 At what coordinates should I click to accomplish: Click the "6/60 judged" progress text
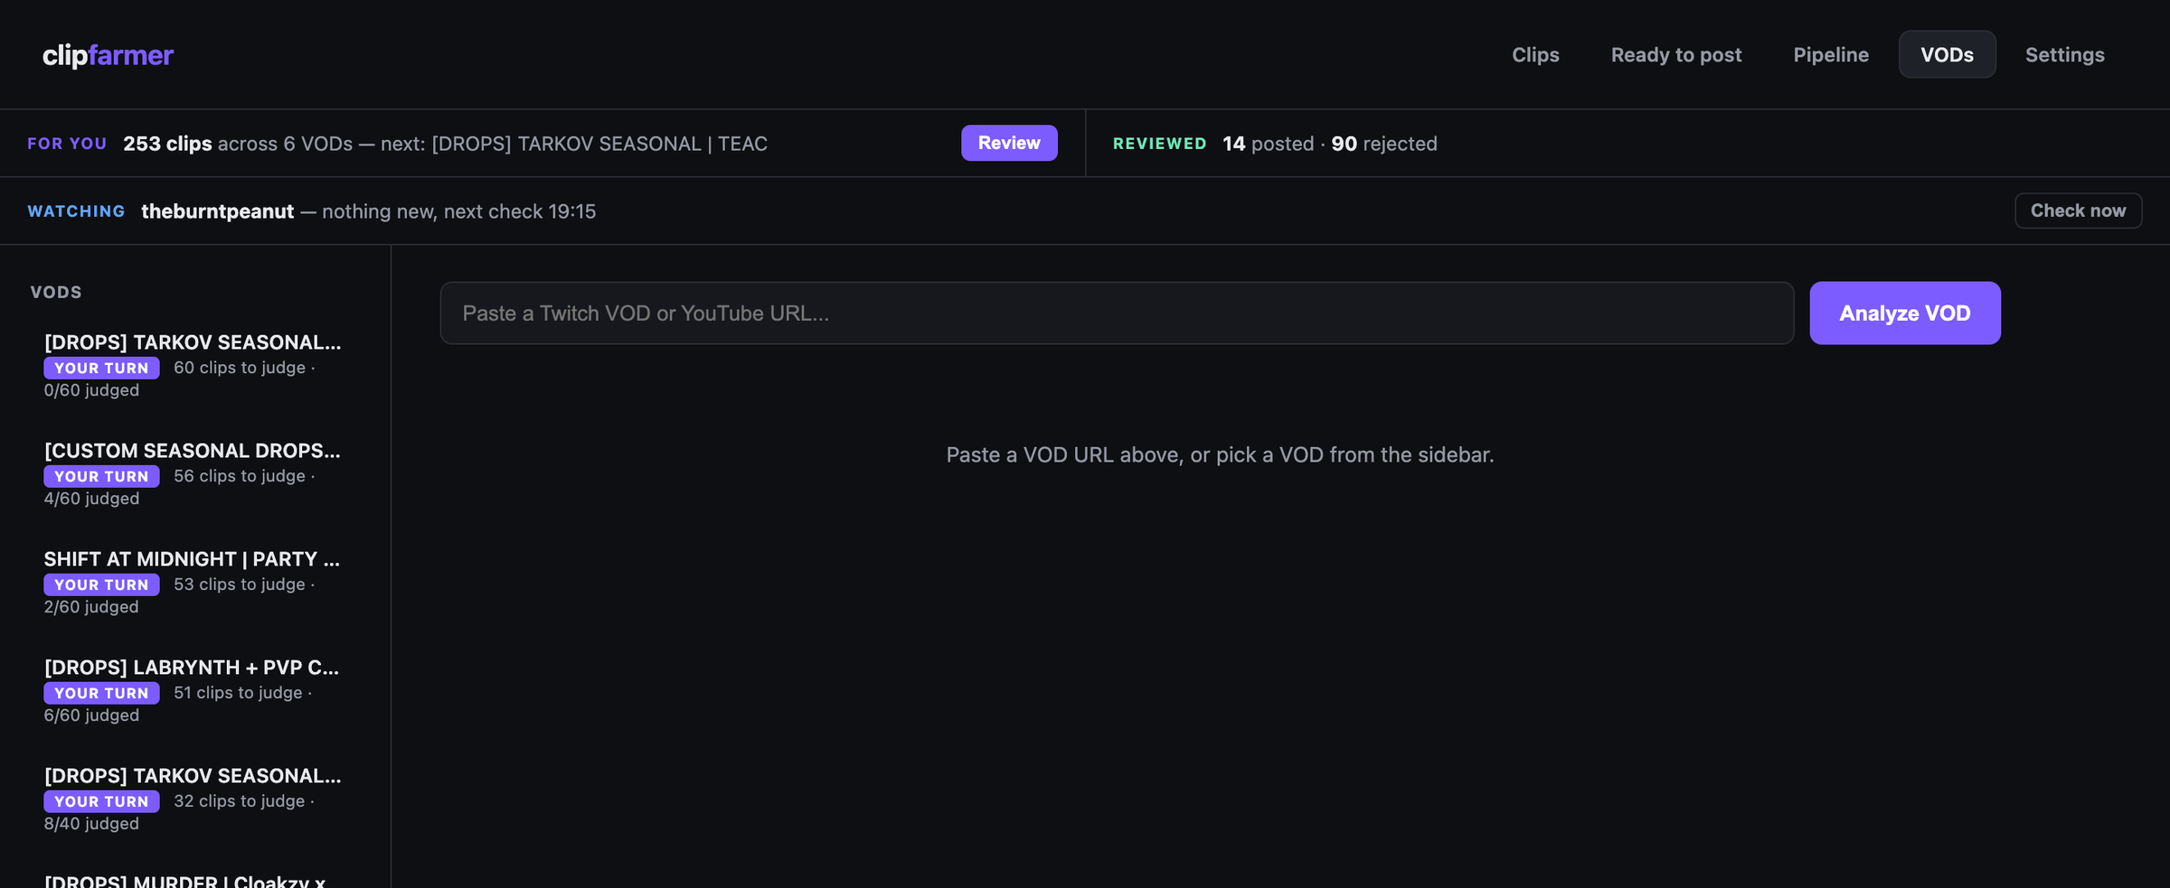91,715
